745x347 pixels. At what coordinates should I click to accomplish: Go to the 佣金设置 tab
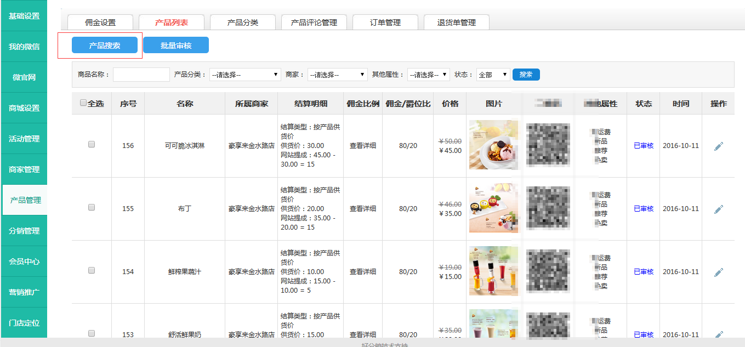(100, 22)
